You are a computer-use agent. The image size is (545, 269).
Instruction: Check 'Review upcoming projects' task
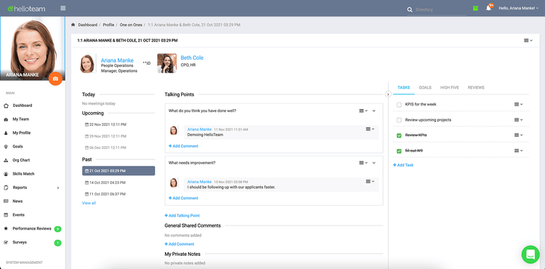pos(399,120)
